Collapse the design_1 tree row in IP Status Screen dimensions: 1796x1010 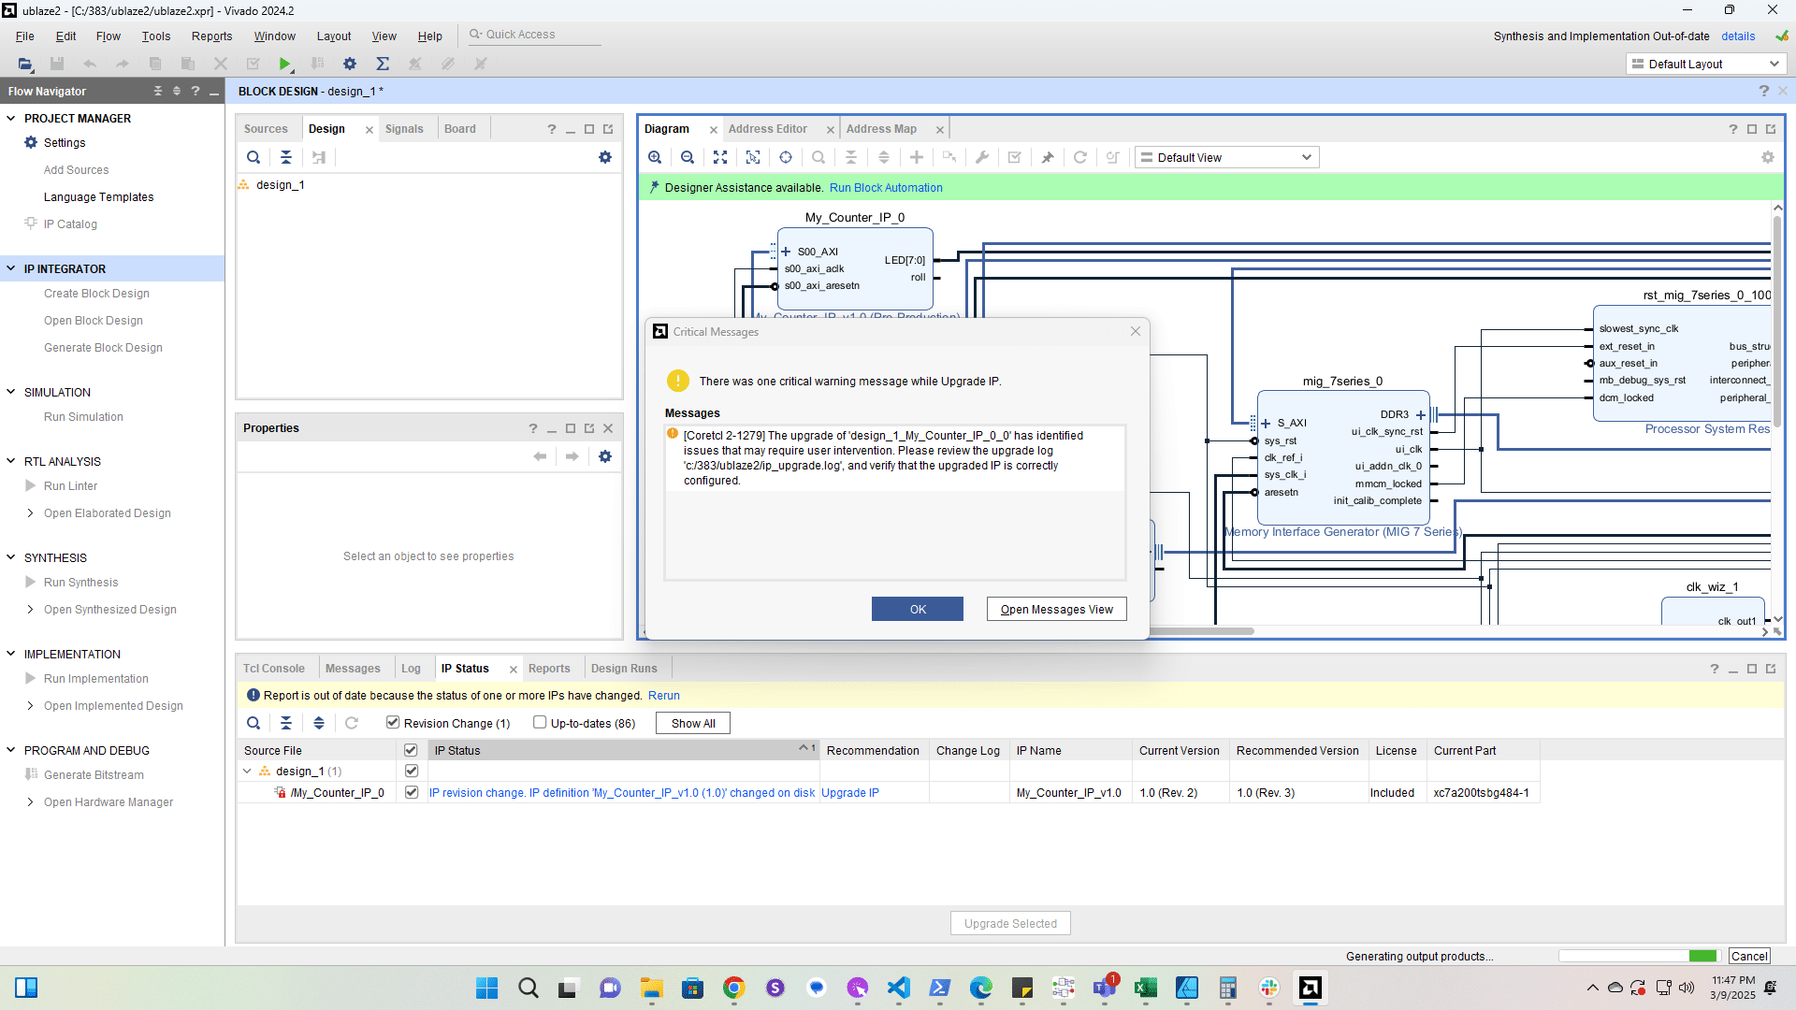pos(247,772)
